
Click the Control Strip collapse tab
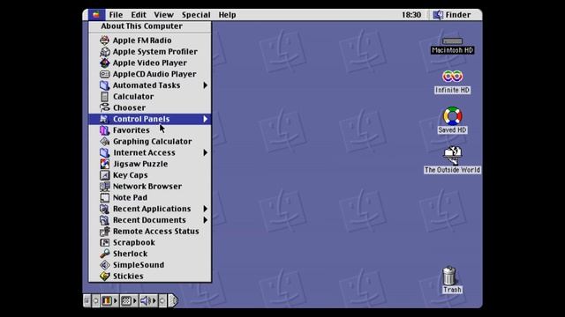(x=174, y=301)
